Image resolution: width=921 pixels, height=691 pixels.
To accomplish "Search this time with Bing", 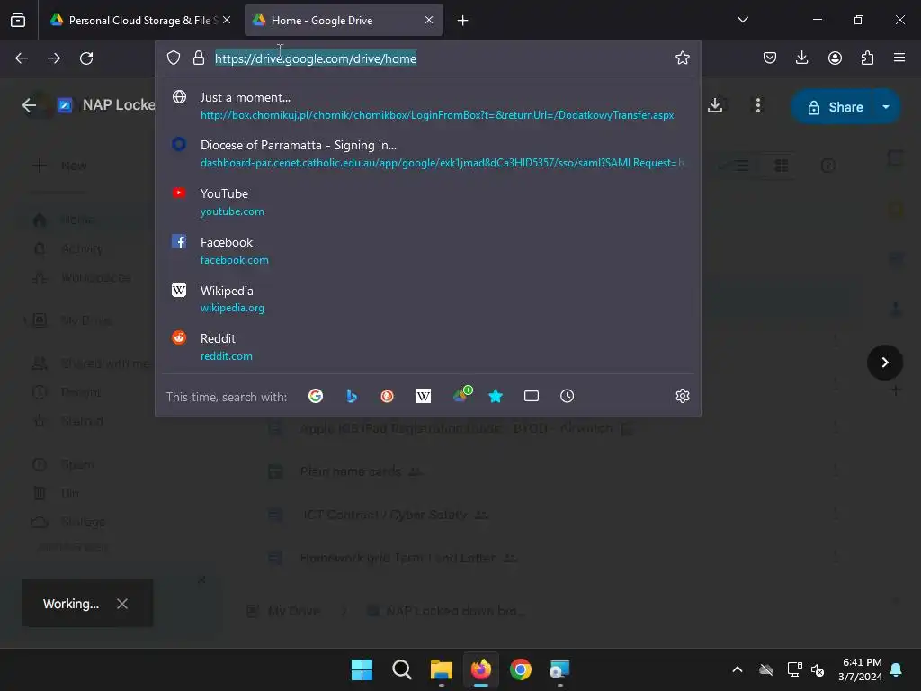I will coord(352,396).
